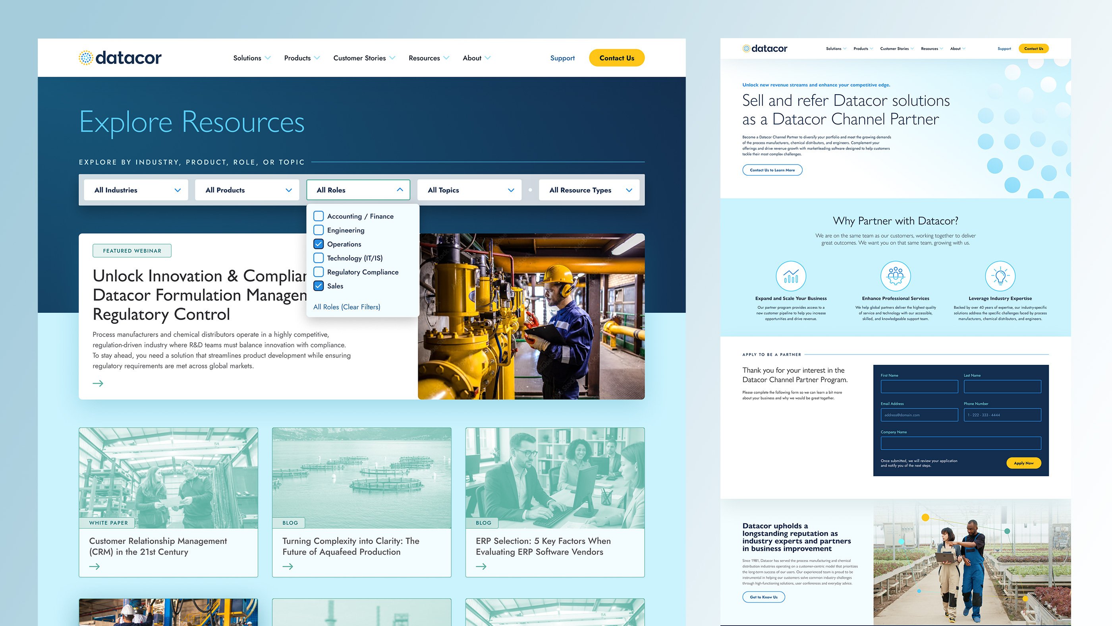Open the featured webinar arrow link
This screenshot has width=1112, height=626.
pyautogui.click(x=98, y=383)
